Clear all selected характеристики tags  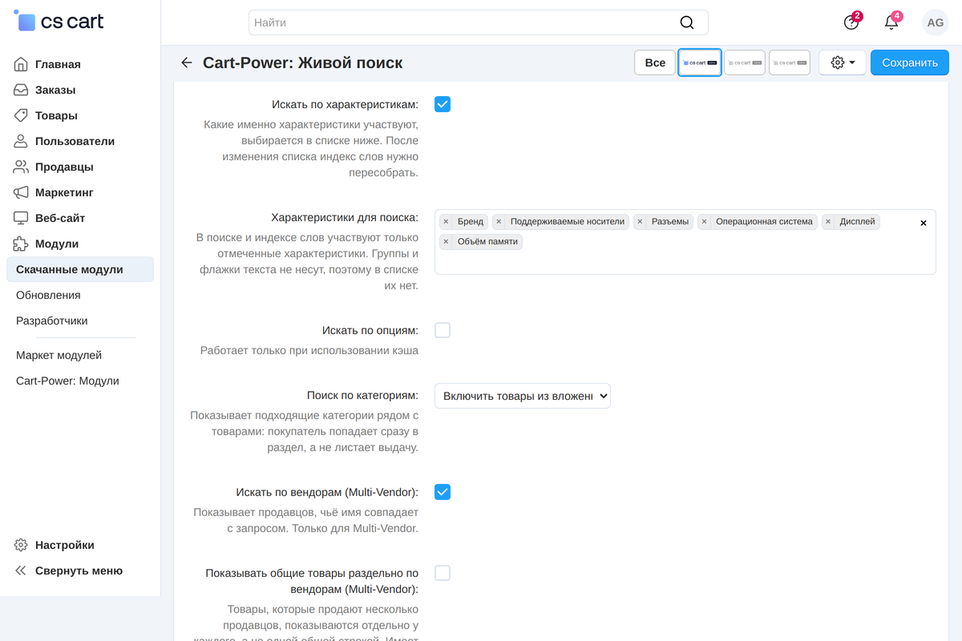923,223
